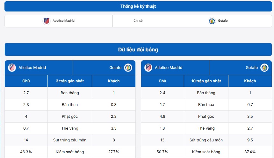Click Kiểm soát bóng in 3-match table

(70, 152)
